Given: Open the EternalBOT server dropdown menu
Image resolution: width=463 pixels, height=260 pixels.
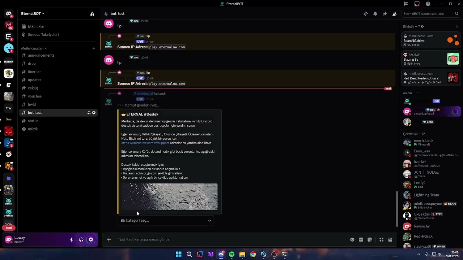Looking at the screenshot, I should coord(33,14).
